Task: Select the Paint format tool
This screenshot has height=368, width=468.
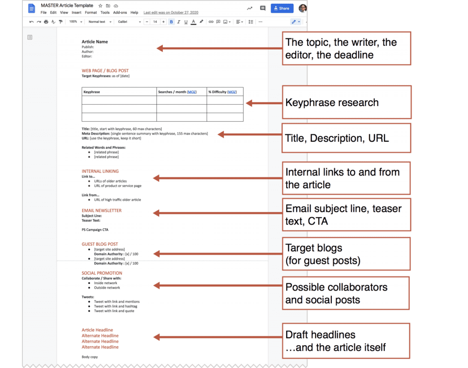Action: [61, 22]
